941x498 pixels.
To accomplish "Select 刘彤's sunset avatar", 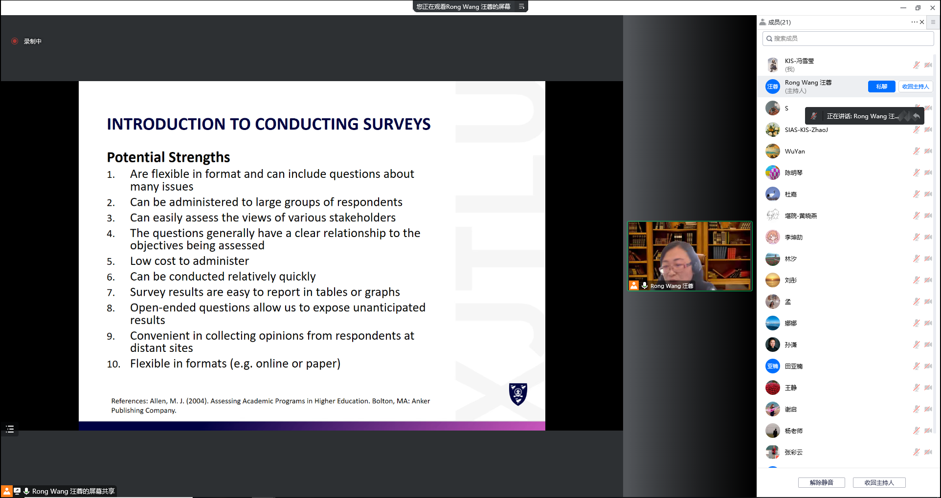I will pyautogui.click(x=773, y=280).
